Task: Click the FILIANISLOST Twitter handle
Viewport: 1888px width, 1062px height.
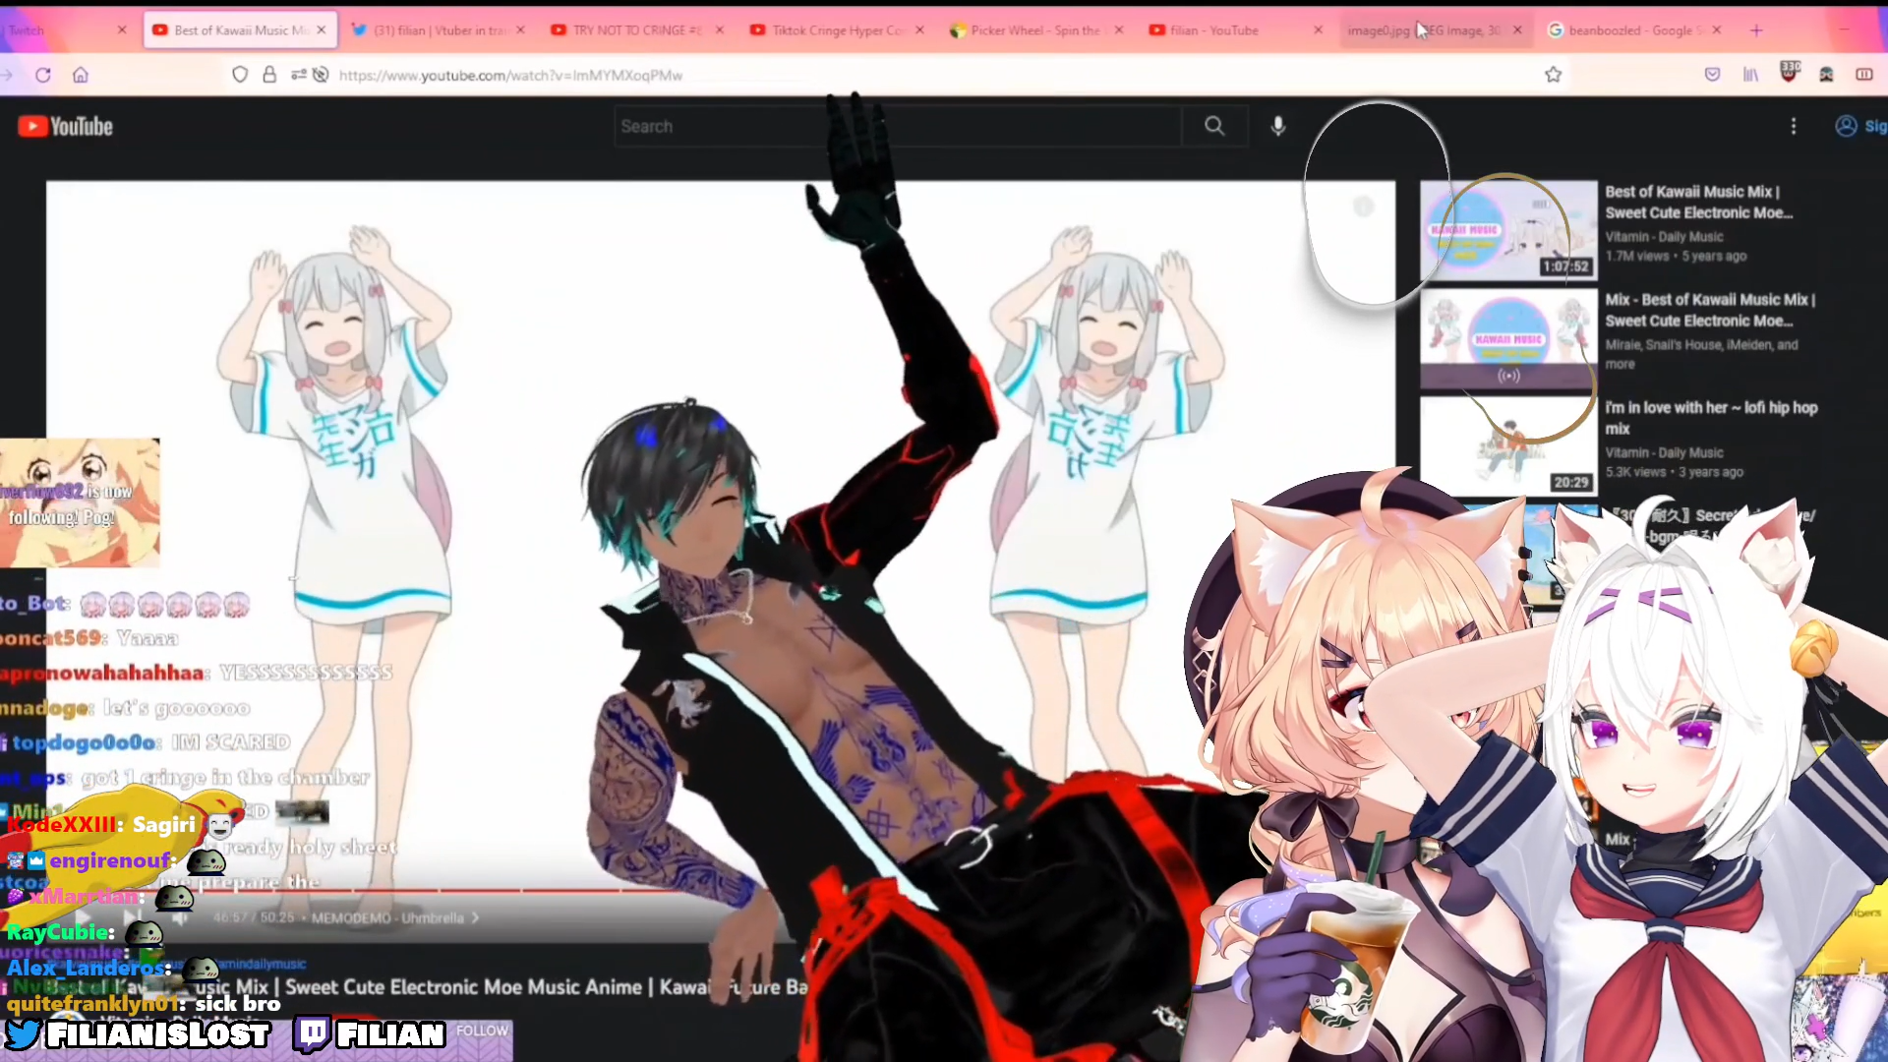Action: 157,1034
